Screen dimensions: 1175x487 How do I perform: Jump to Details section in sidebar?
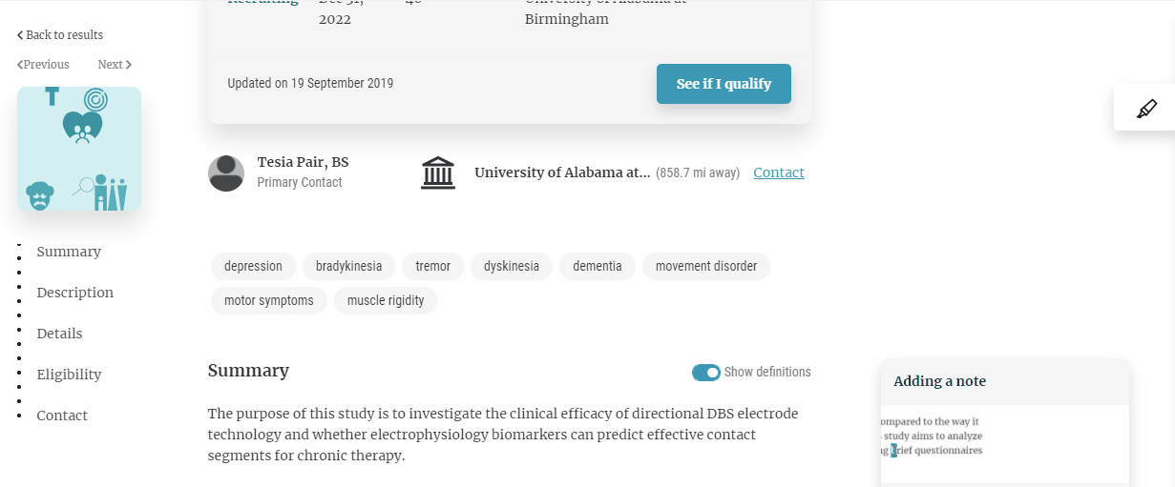(x=59, y=334)
